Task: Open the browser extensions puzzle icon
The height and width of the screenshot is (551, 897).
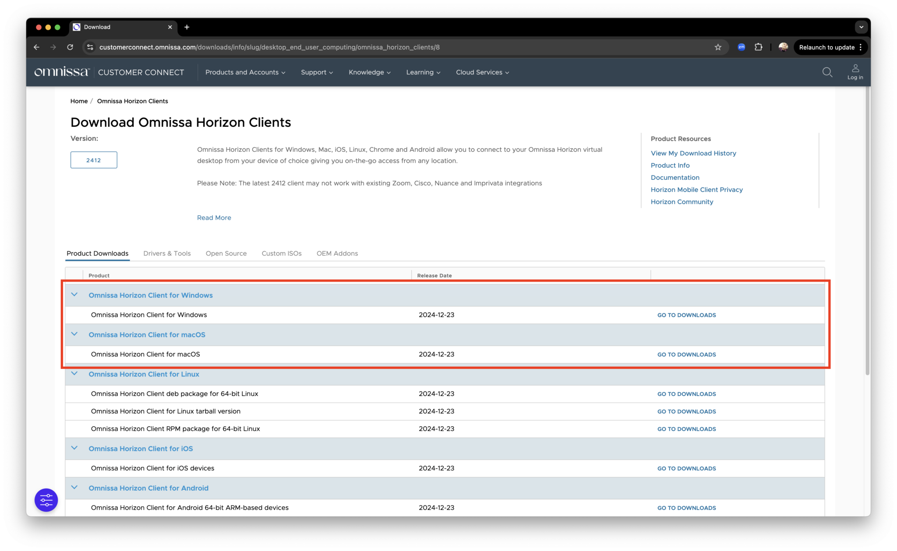Action: [x=759, y=47]
